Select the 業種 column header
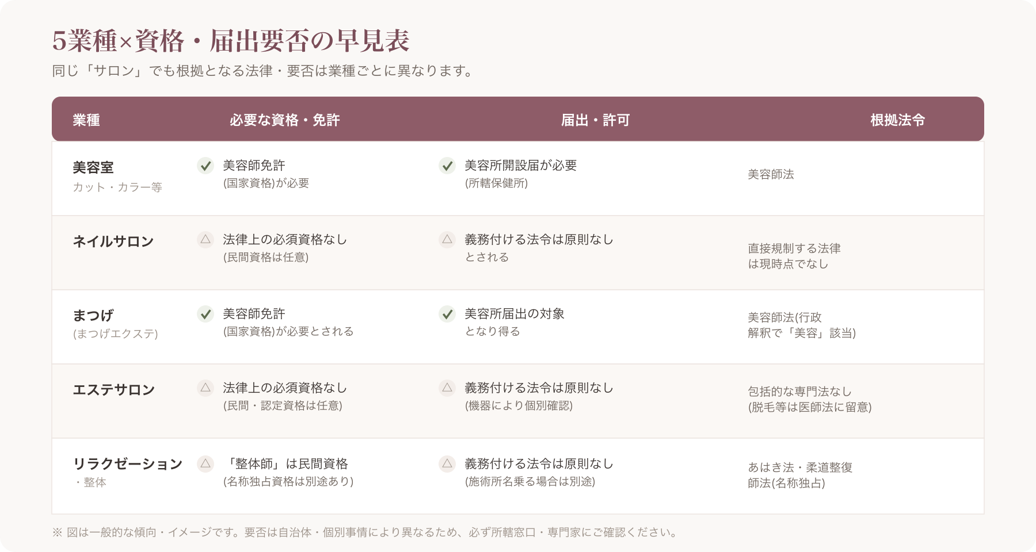 pos(86,120)
